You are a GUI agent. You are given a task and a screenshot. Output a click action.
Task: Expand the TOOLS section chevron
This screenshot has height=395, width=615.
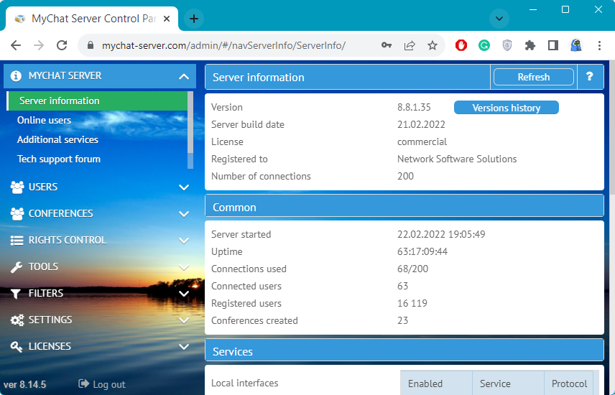pyautogui.click(x=183, y=267)
